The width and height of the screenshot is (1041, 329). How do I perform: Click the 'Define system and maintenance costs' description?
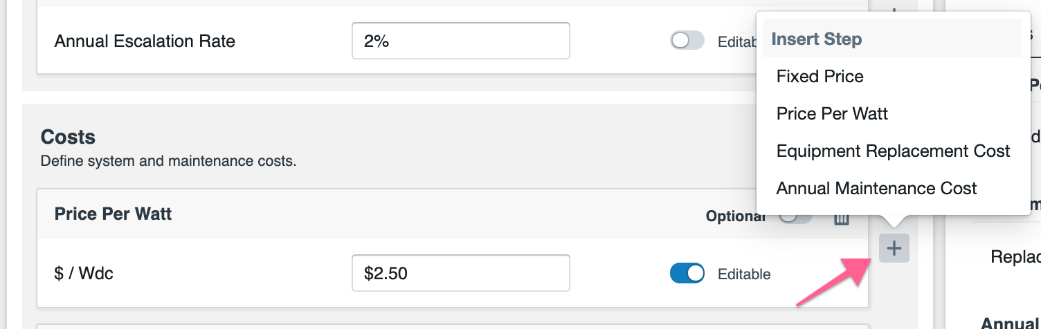(x=168, y=162)
